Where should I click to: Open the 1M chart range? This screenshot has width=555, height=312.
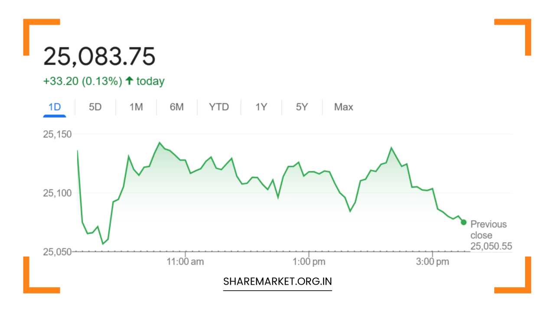click(136, 107)
